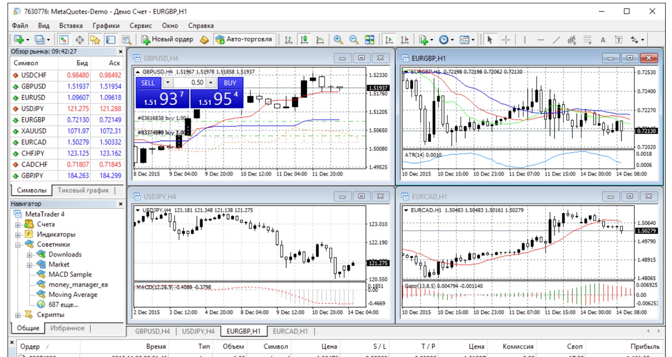Select the EURCAD,H1 chart tab

(x=290, y=331)
